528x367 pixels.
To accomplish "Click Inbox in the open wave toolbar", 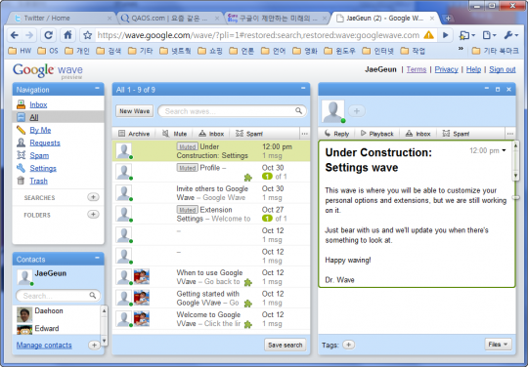I will click(418, 134).
